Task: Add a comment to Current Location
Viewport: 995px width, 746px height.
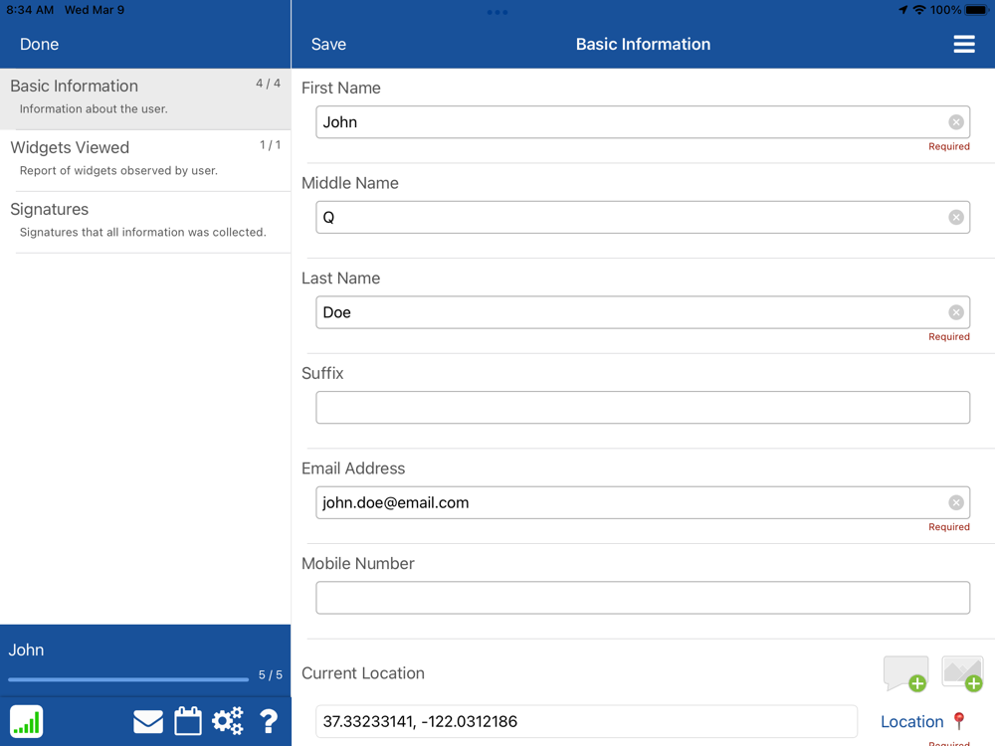Action: [905, 673]
